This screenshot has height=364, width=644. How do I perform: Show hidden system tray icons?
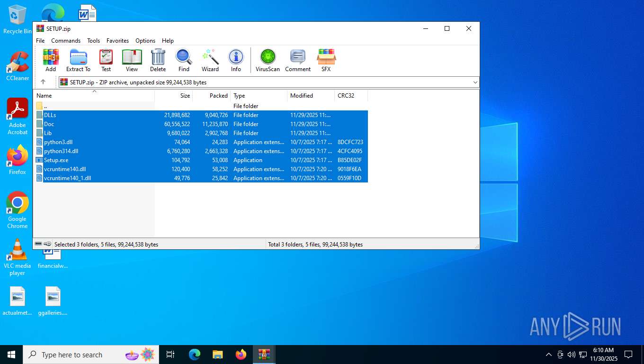click(549, 355)
